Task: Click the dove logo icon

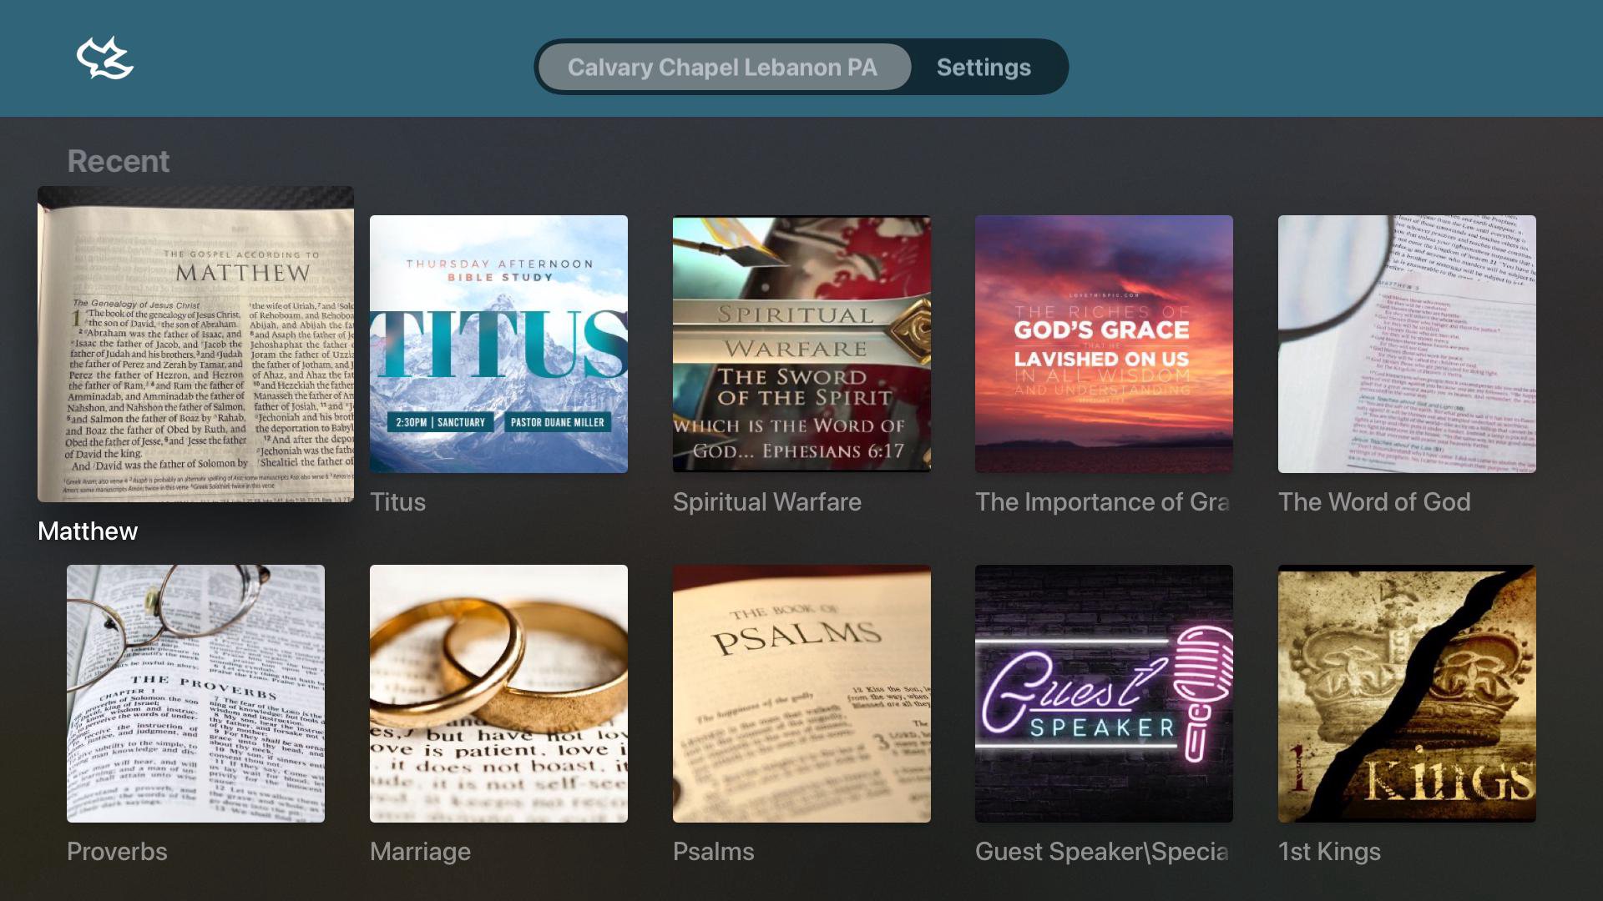Action: [105, 58]
